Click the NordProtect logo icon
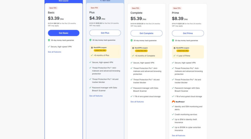The height and width of the screenshot is (139, 251). coord(174,102)
